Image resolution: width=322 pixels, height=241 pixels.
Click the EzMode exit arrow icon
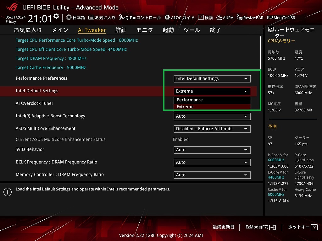point(273,227)
